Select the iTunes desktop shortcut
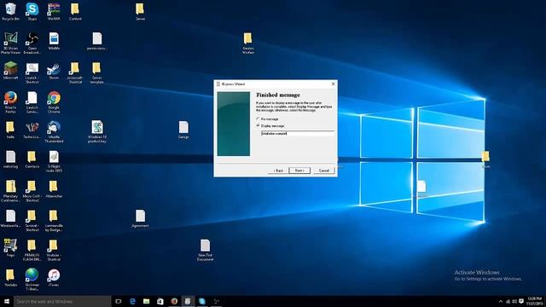 pyautogui.click(x=54, y=277)
